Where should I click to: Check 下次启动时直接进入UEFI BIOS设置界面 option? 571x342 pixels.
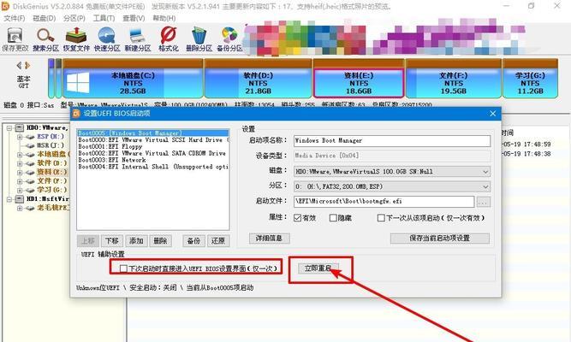pos(123,268)
